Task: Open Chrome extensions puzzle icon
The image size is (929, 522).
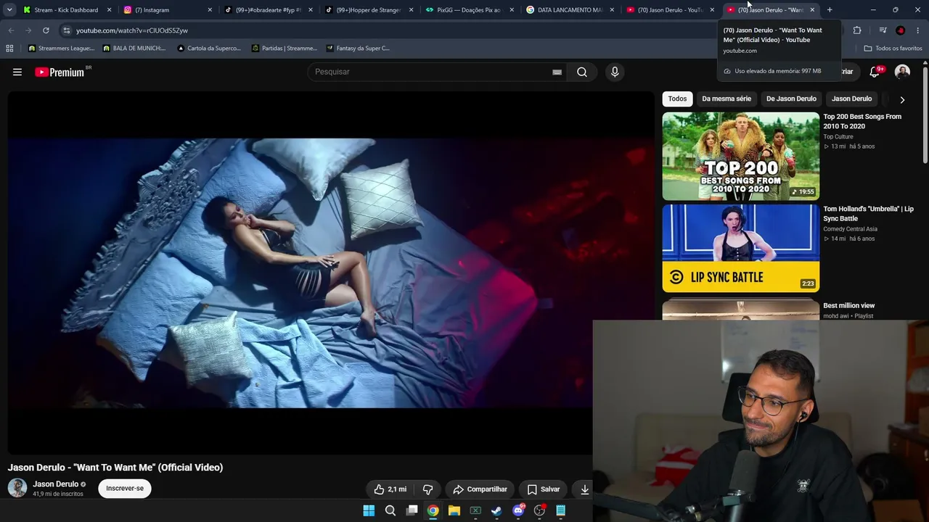Action: tap(857, 30)
